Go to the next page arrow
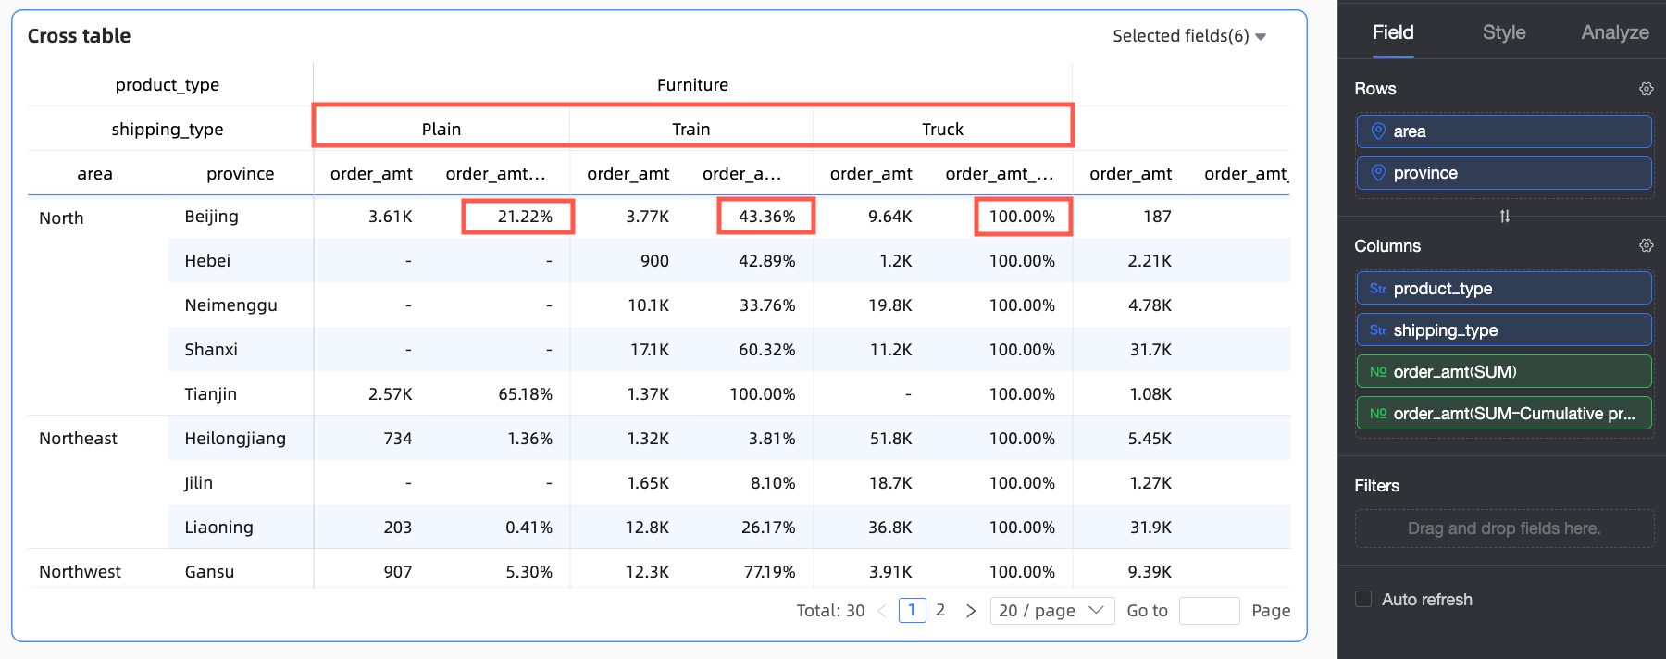Screen dimensions: 1666x659 [x=971, y=611]
